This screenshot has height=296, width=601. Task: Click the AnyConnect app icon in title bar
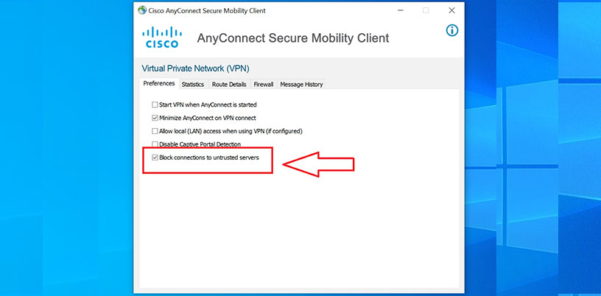[x=141, y=10]
